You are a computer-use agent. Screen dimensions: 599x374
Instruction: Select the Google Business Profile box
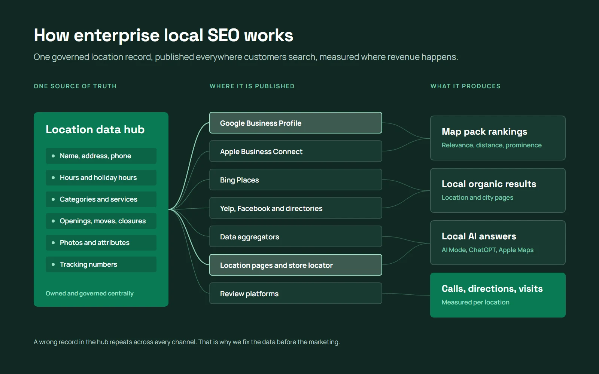click(296, 123)
